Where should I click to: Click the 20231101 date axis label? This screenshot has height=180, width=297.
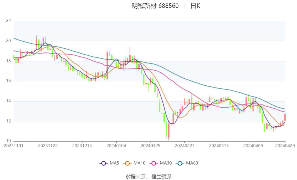tap(14, 146)
